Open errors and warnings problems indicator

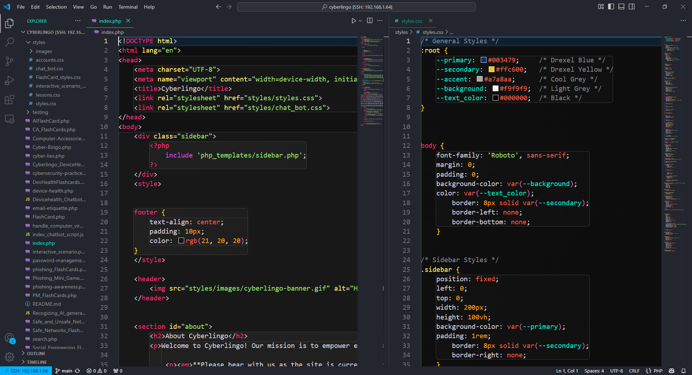pos(97,371)
